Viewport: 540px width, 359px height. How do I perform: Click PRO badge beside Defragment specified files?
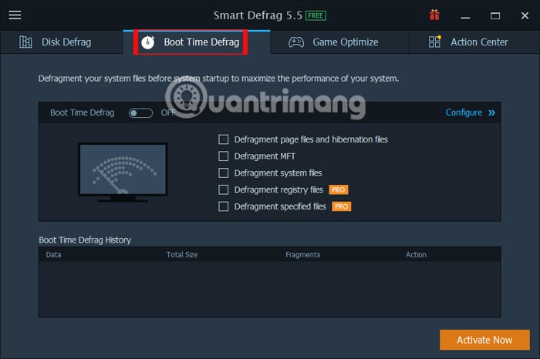pyautogui.click(x=341, y=206)
